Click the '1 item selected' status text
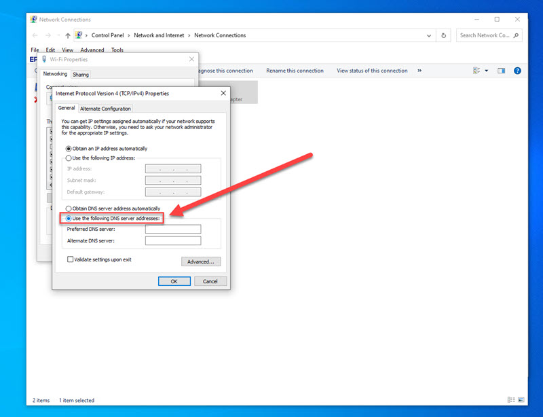This screenshot has height=417, width=543. click(x=77, y=401)
